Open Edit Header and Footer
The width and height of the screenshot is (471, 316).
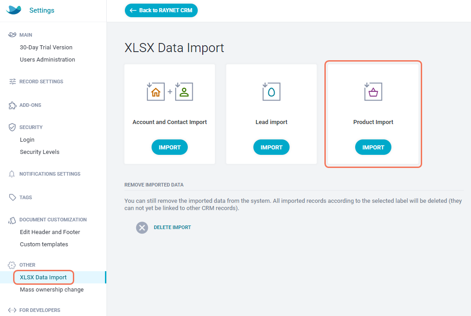50,232
